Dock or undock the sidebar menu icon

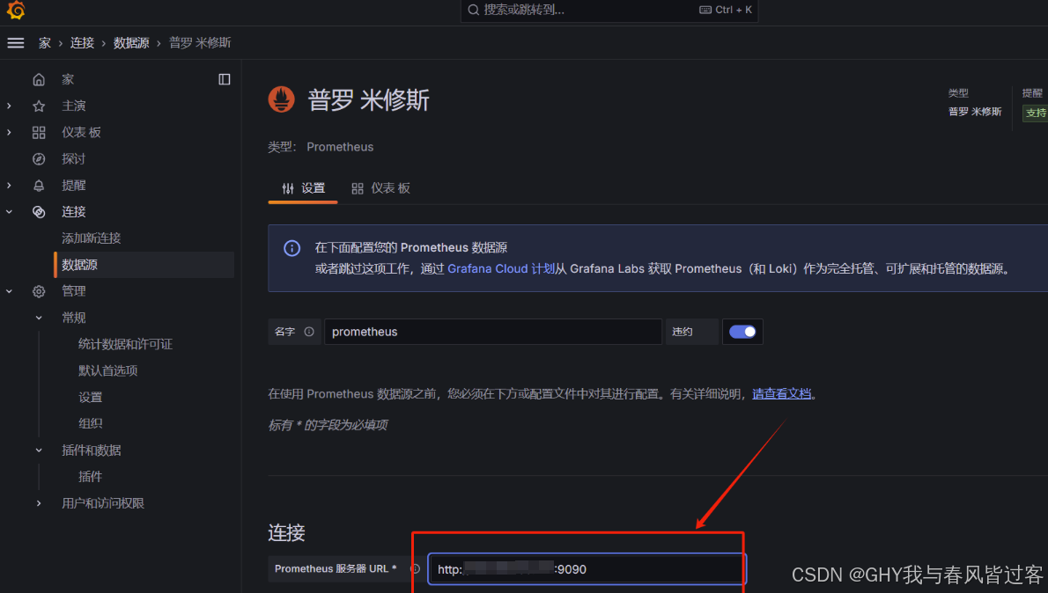(x=225, y=79)
